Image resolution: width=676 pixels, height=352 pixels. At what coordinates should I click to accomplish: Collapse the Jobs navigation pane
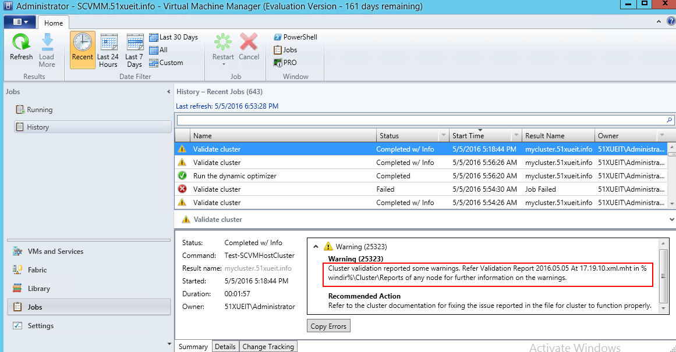tap(169, 92)
